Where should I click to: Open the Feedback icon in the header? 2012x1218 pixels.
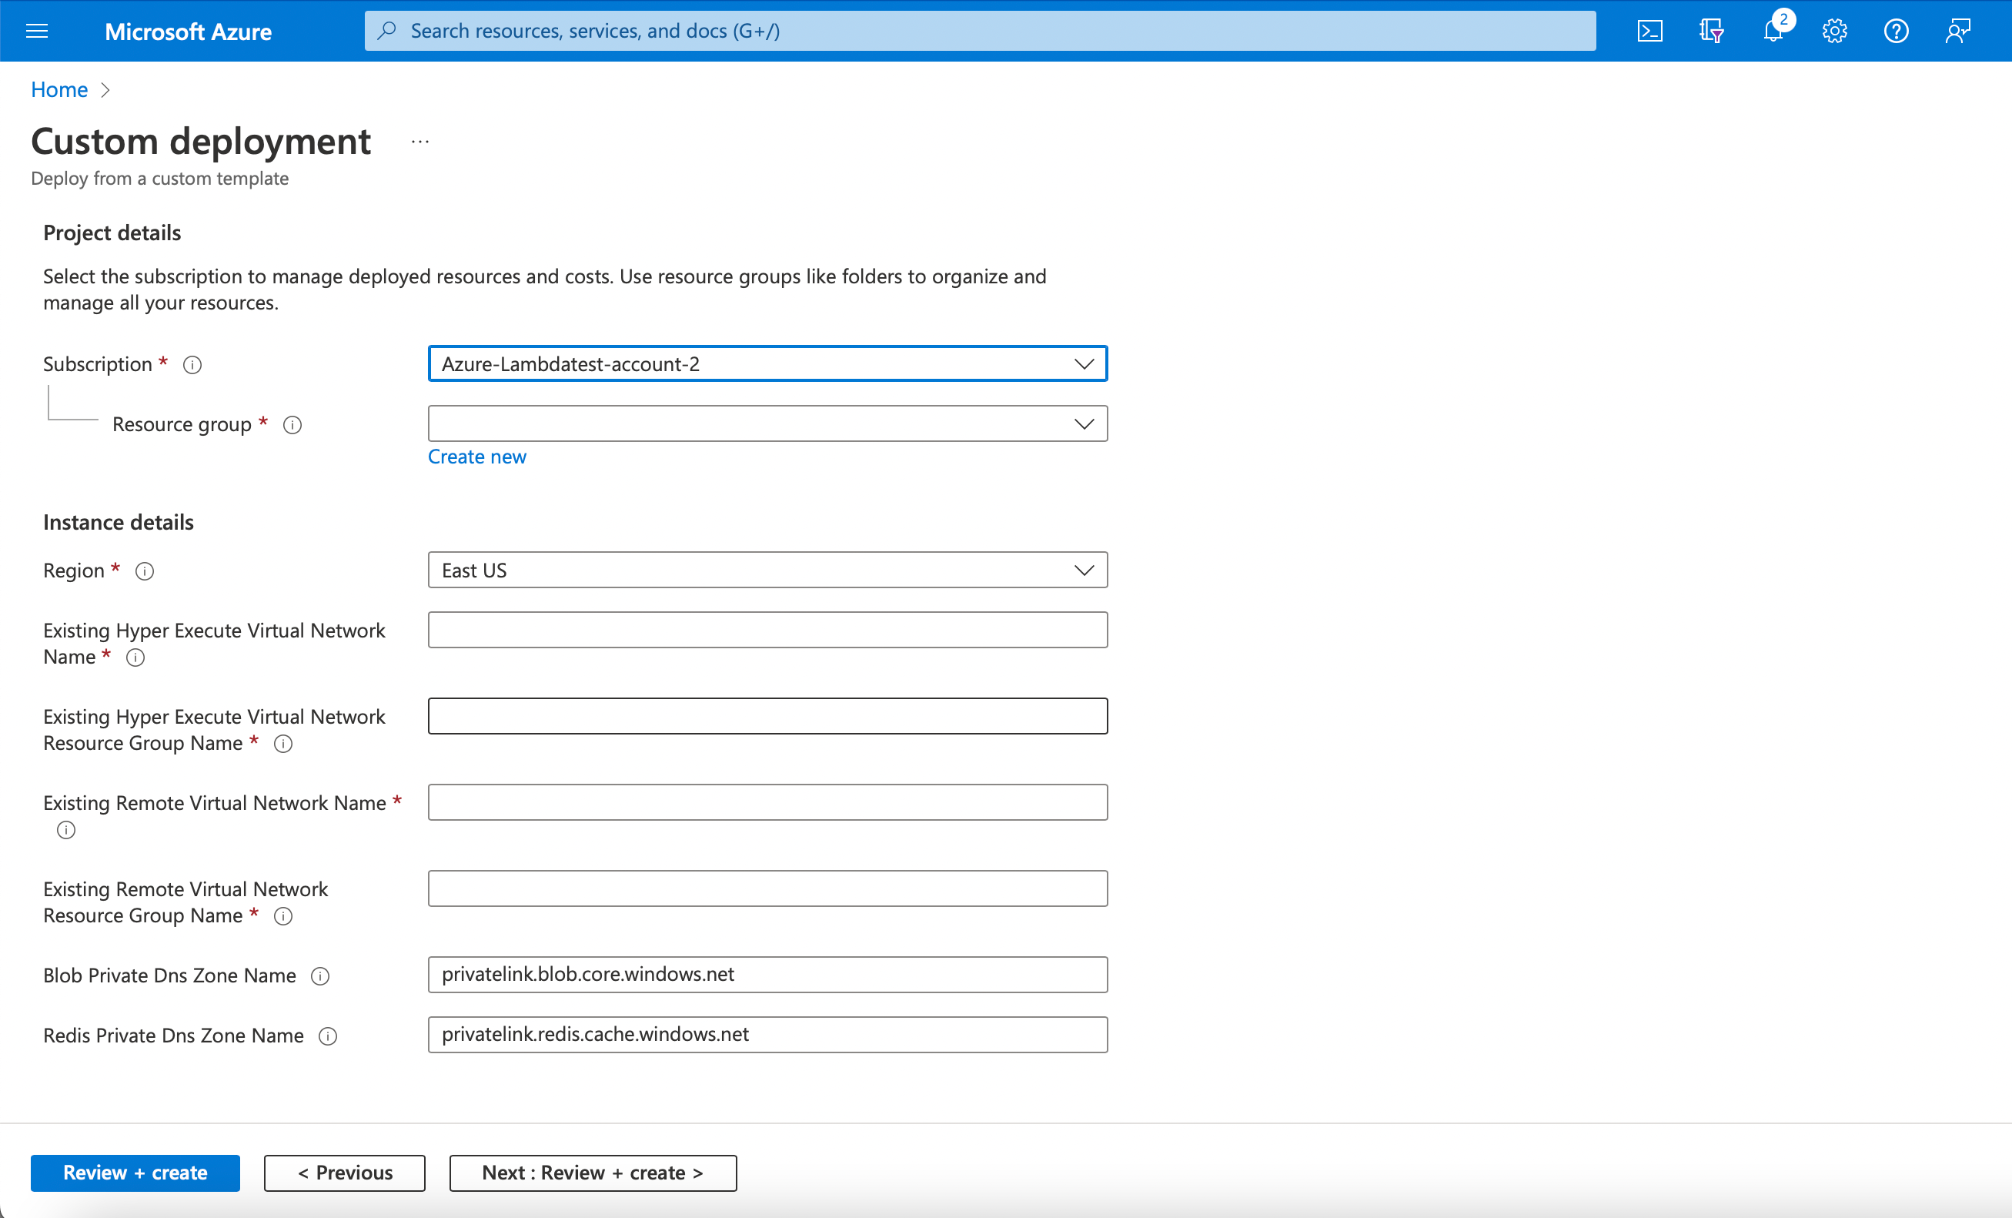point(1957,31)
